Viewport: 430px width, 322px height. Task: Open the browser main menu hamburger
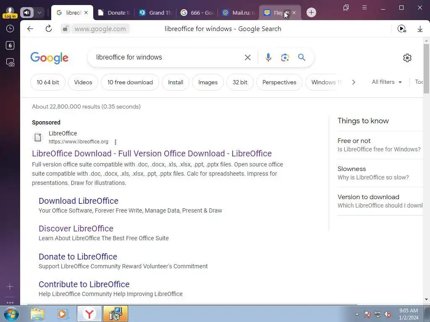(x=364, y=8)
